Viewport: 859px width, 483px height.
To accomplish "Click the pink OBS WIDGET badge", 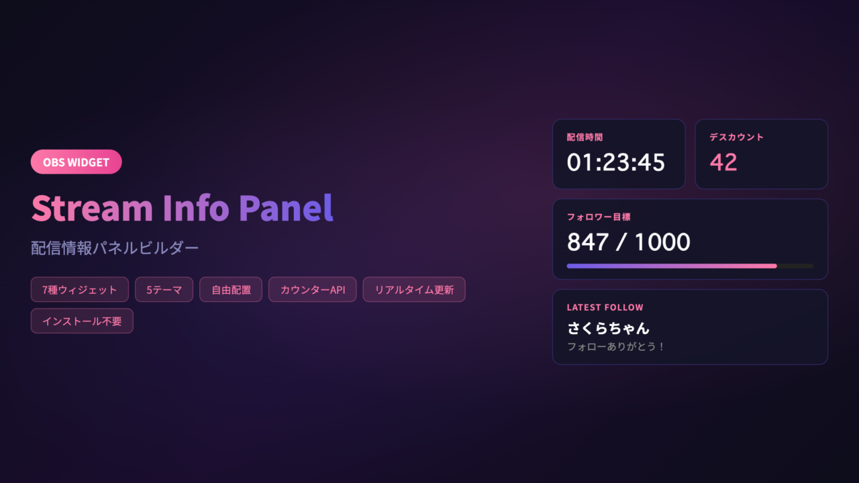I will [76, 162].
